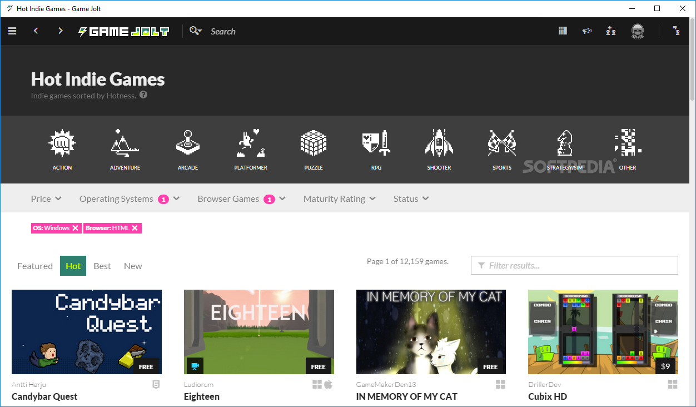
Task: Go back with the left arrow
Action: pyautogui.click(x=36, y=31)
